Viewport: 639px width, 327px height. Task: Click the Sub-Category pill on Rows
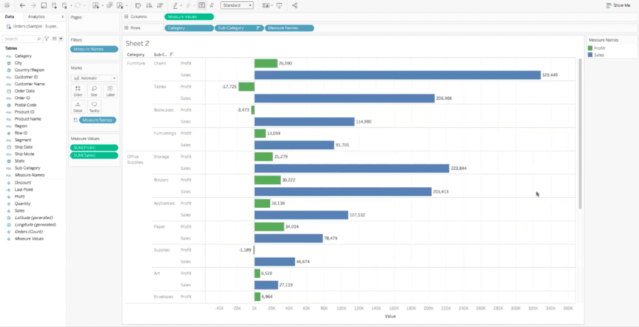(x=239, y=28)
